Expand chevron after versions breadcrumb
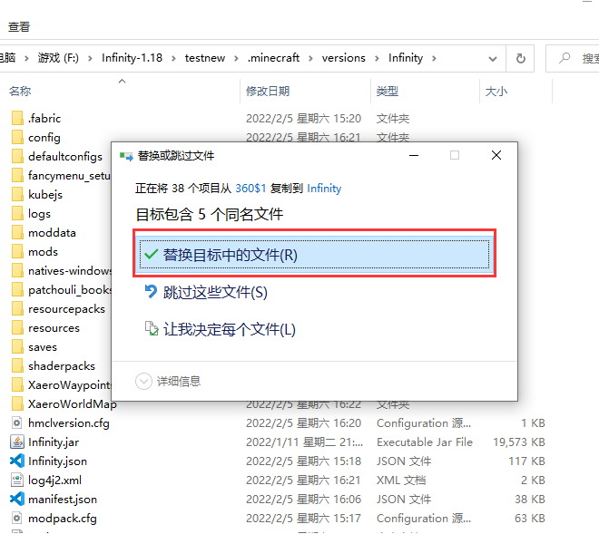The width and height of the screenshot is (599, 534). (377, 58)
